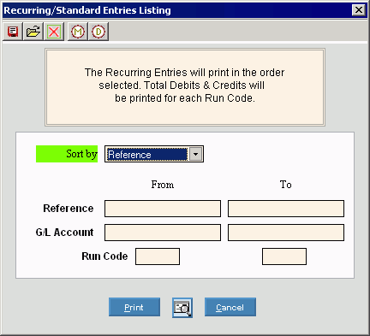The height and width of the screenshot is (336, 370).
Task: Click the Cancel button
Action: [x=230, y=307]
